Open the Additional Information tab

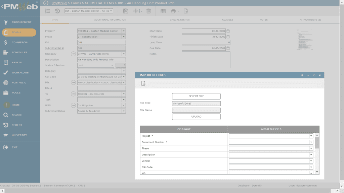110,20
